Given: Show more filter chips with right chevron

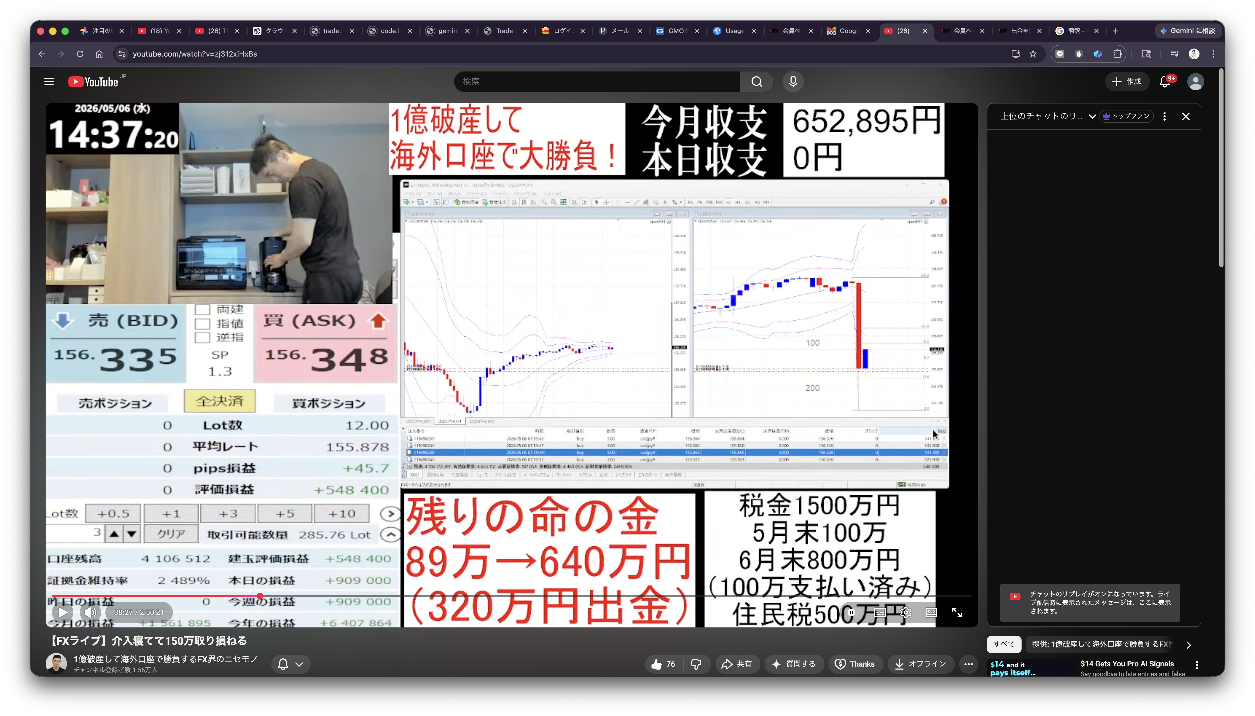Looking at the screenshot, I should click(1189, 645).
